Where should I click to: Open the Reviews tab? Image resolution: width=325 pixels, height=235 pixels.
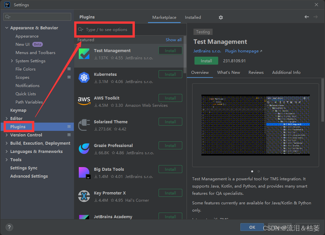click(x=256, y=73)
